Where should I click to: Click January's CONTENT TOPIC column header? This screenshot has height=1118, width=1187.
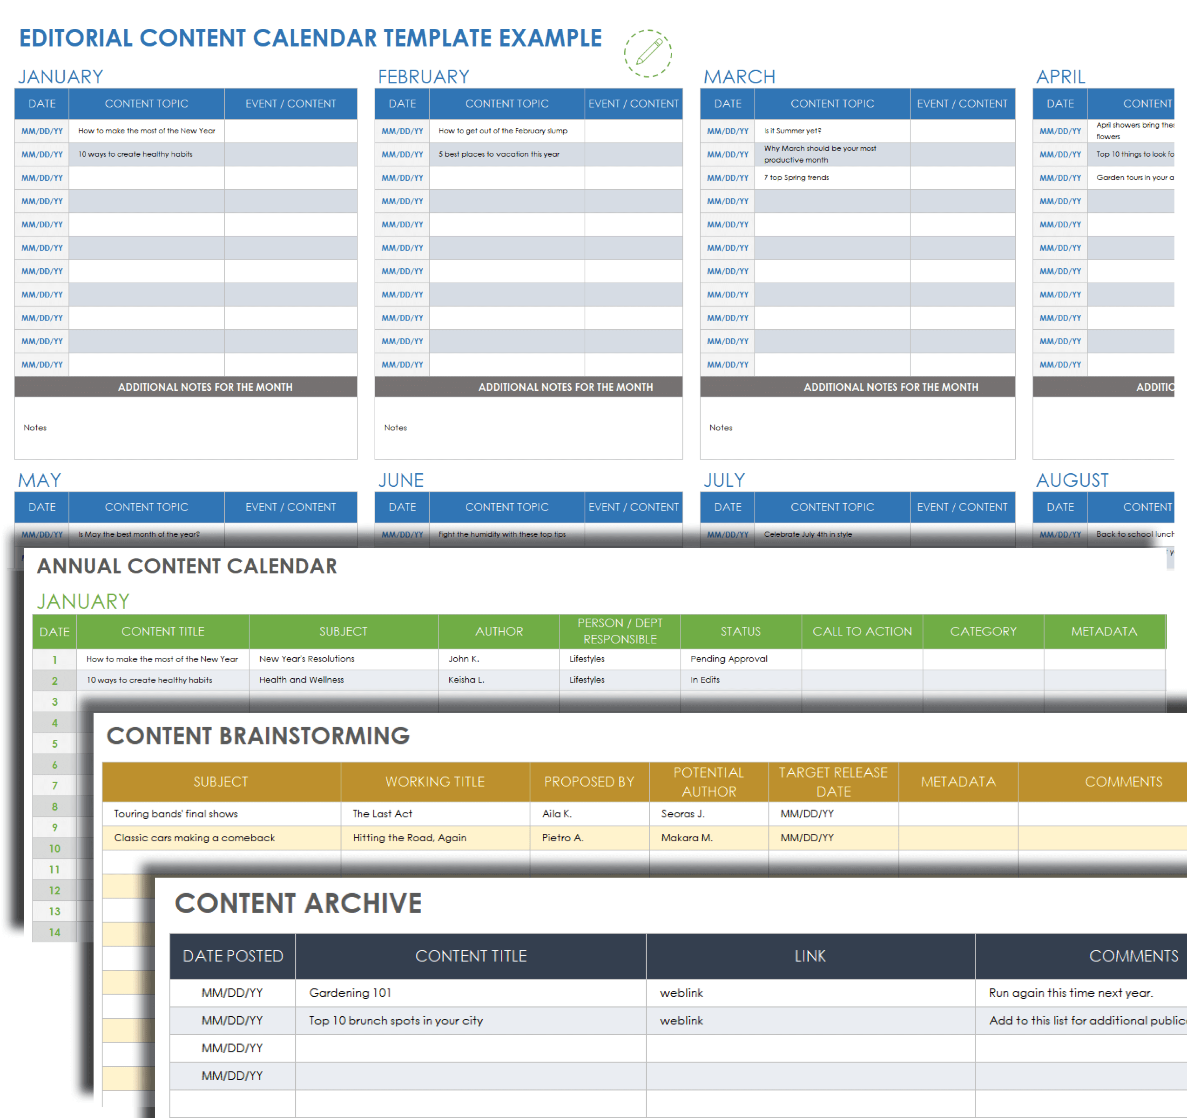pos(146,103)
